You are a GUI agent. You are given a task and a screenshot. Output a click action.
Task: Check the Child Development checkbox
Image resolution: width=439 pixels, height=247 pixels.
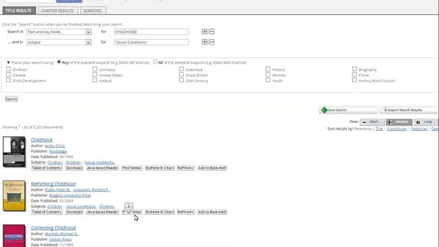8,80
